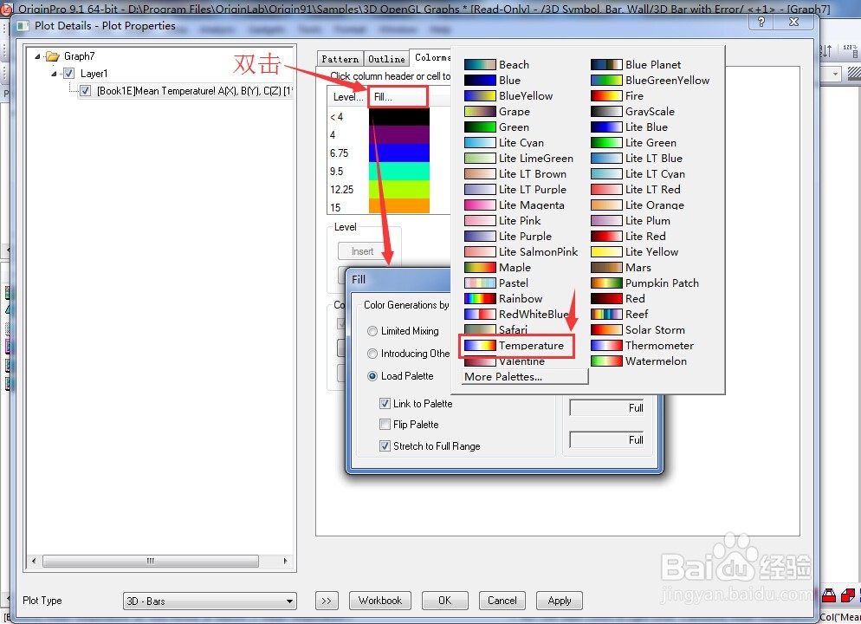Click the RedWhiteBlue gradient icon
This screenshot has height=624, width=861.
(480, 315)
